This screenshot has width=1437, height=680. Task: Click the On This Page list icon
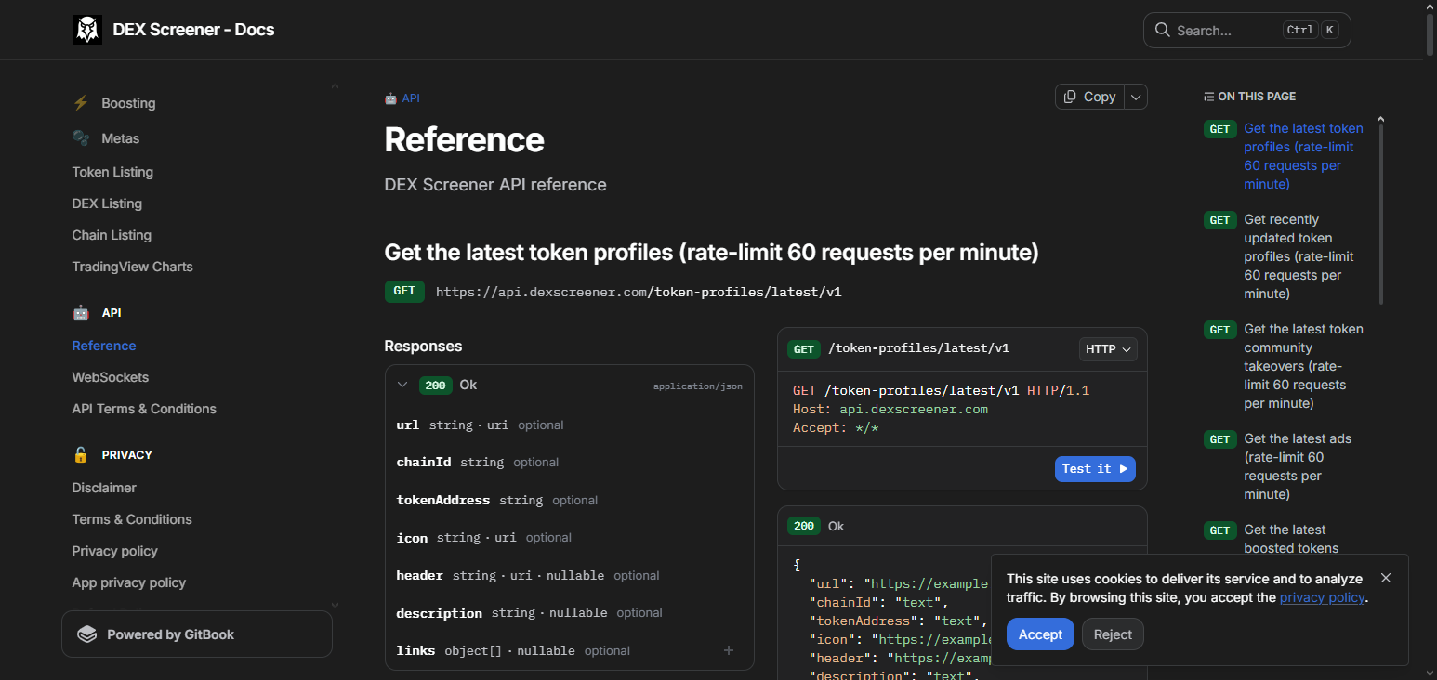pos(1208,97)
